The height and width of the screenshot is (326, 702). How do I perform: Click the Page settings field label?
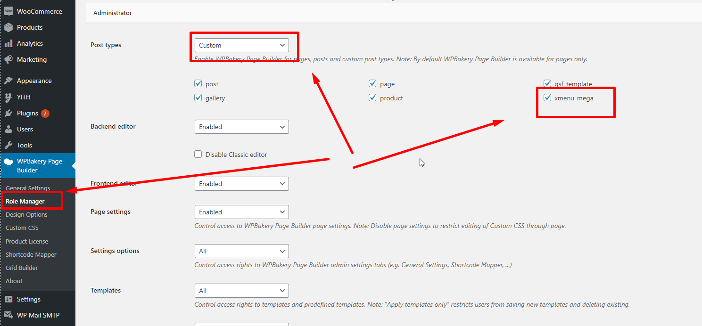click(x=111, y=212)
